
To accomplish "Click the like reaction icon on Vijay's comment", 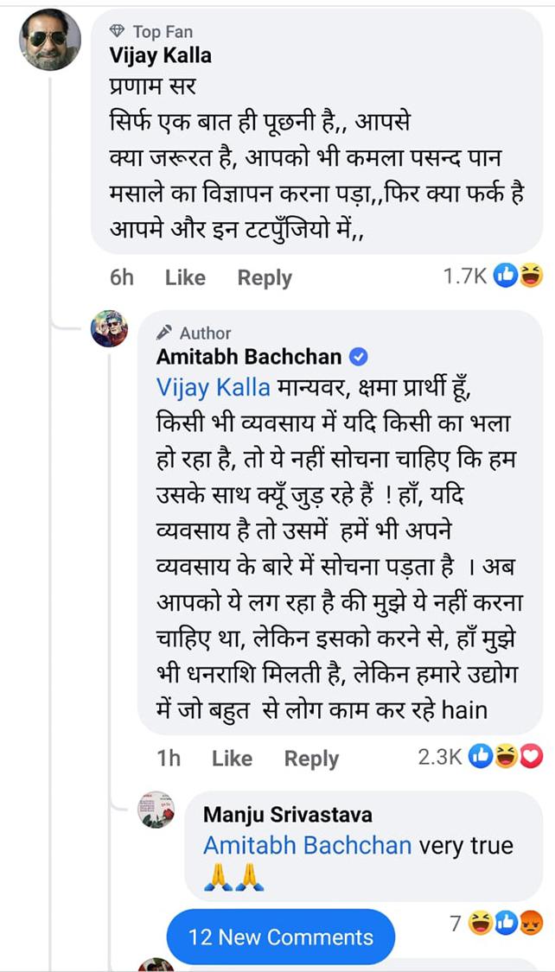I will (x=506, y=276).
